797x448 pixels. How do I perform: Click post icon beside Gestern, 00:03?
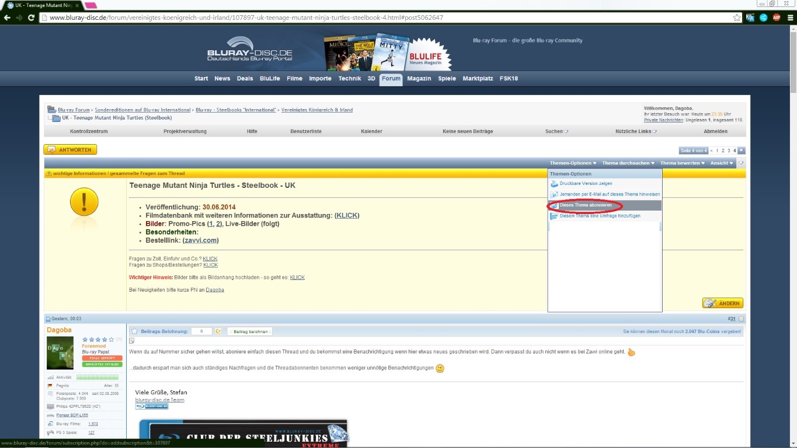(48, 319)
